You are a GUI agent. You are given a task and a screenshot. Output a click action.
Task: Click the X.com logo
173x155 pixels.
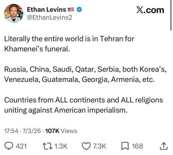pos(150,10)
